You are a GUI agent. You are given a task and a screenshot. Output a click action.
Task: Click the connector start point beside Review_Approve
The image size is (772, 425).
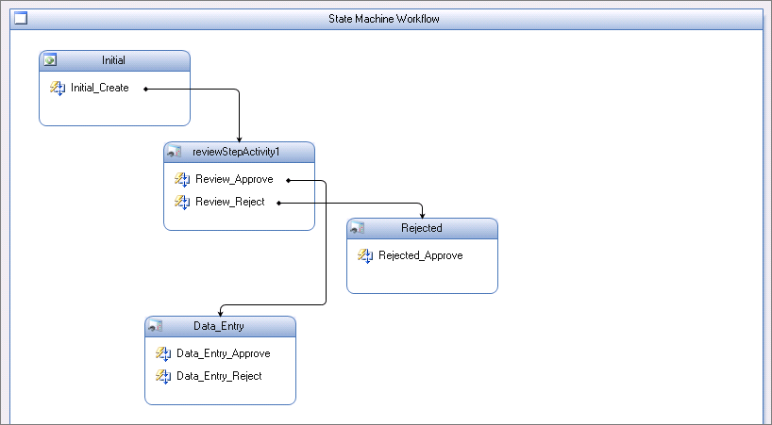click(x=289, y=180)
